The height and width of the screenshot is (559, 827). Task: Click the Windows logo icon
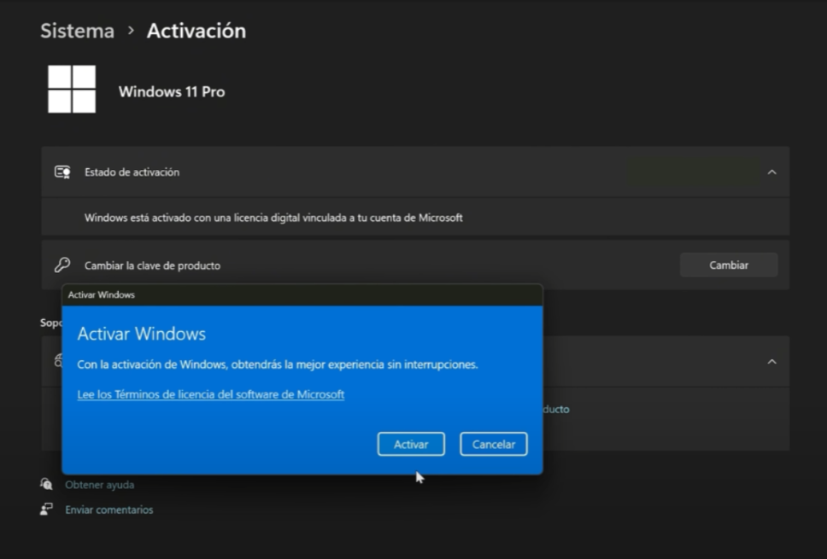72,90
